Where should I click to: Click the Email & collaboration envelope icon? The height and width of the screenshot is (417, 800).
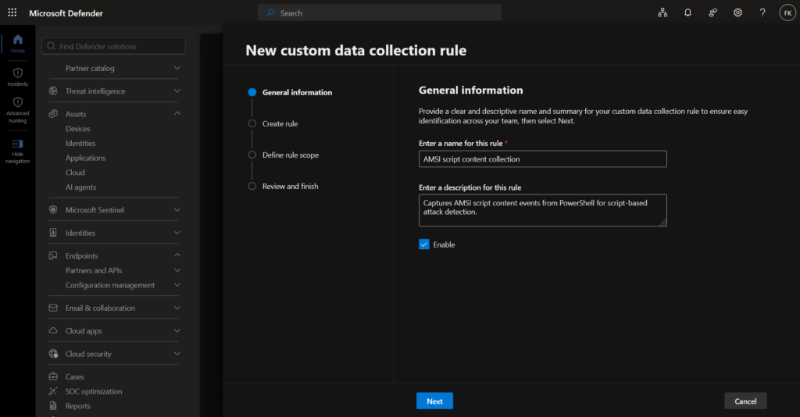53,308
